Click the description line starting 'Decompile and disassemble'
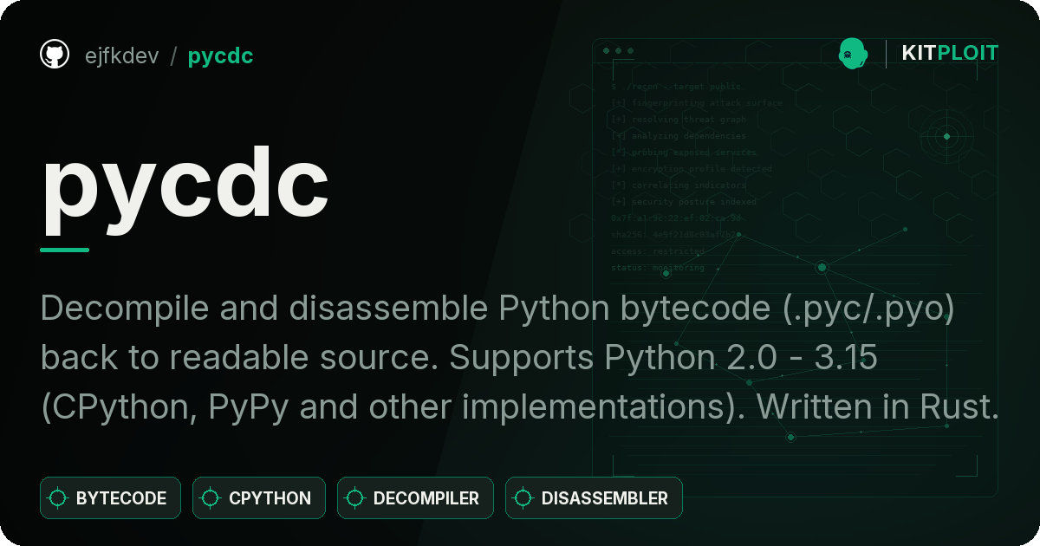1040x546 pixels. [x=497, y=310]
